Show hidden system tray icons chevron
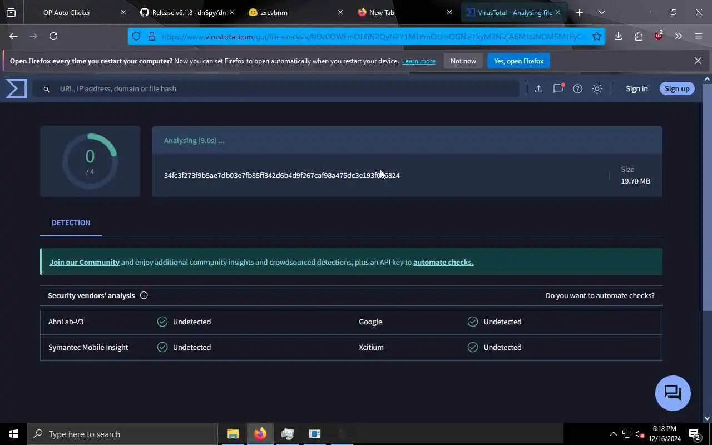 click(613, 434)
